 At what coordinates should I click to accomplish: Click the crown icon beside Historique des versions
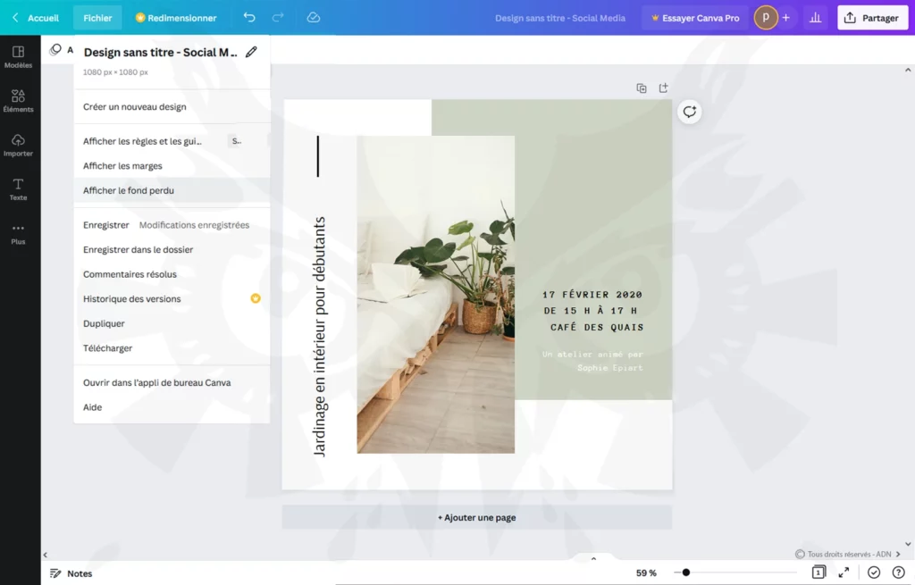click(256, 298)
